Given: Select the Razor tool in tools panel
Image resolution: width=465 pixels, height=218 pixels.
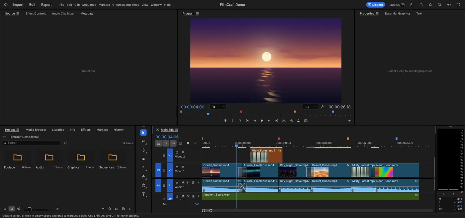Looking at the screenshot, I should pos(143,159).
